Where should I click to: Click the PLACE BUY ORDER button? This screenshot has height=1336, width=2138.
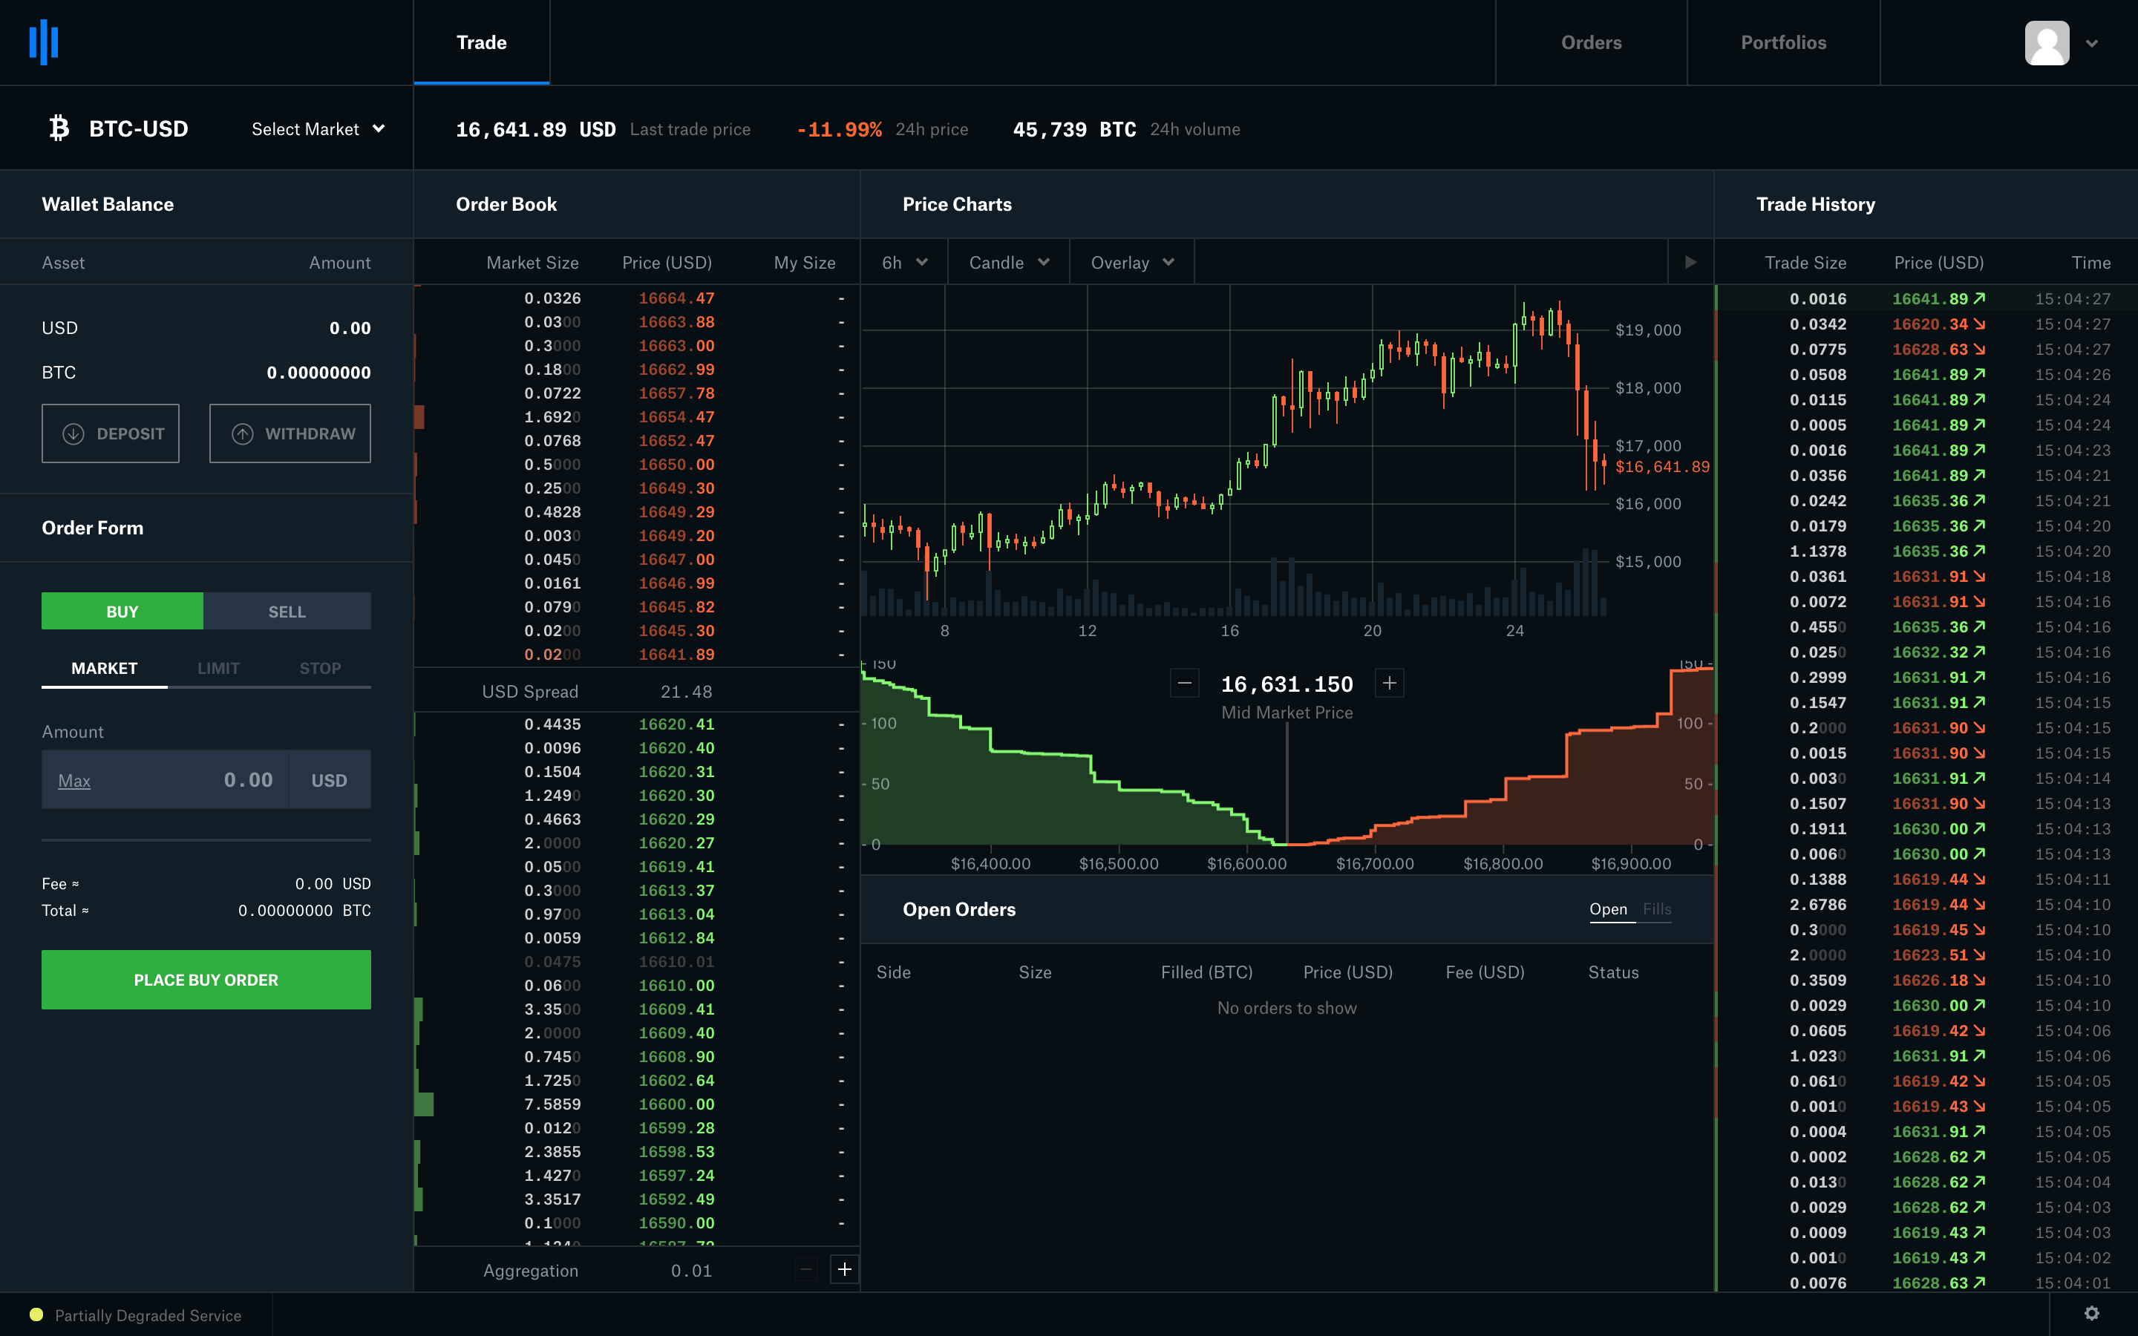206,978
